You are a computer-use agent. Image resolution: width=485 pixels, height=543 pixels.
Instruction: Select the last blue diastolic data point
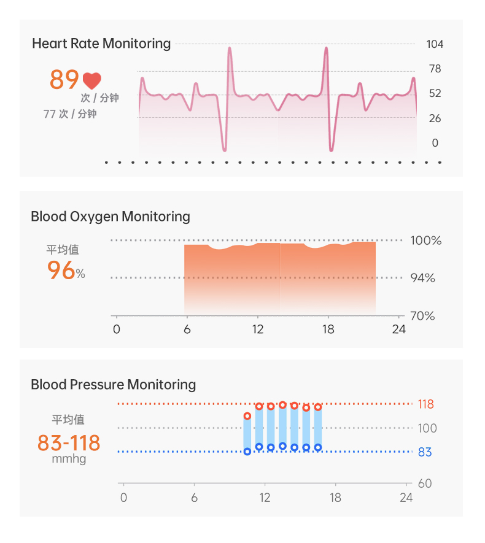point(318,447)
